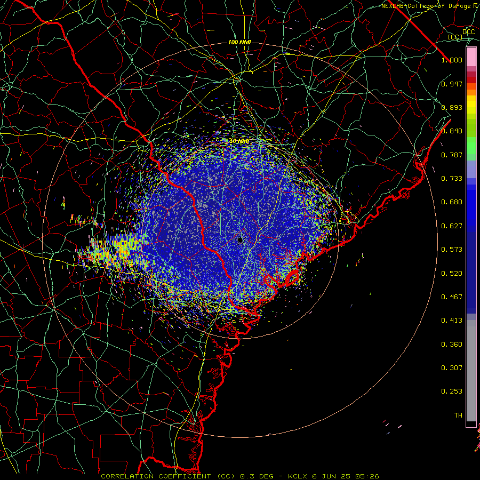Screen dimensions: 480x480
Task: Click the 50 NMI range ring label
Action: click(x=239, y=141)
